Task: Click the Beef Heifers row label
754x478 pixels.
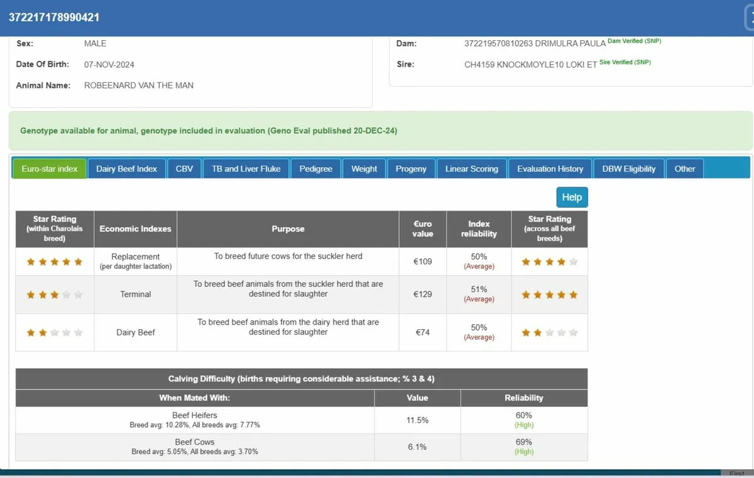Action: 195,415
